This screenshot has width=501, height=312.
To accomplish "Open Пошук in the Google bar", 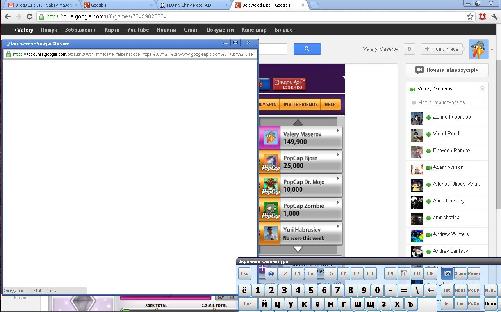I will [49, 30].
